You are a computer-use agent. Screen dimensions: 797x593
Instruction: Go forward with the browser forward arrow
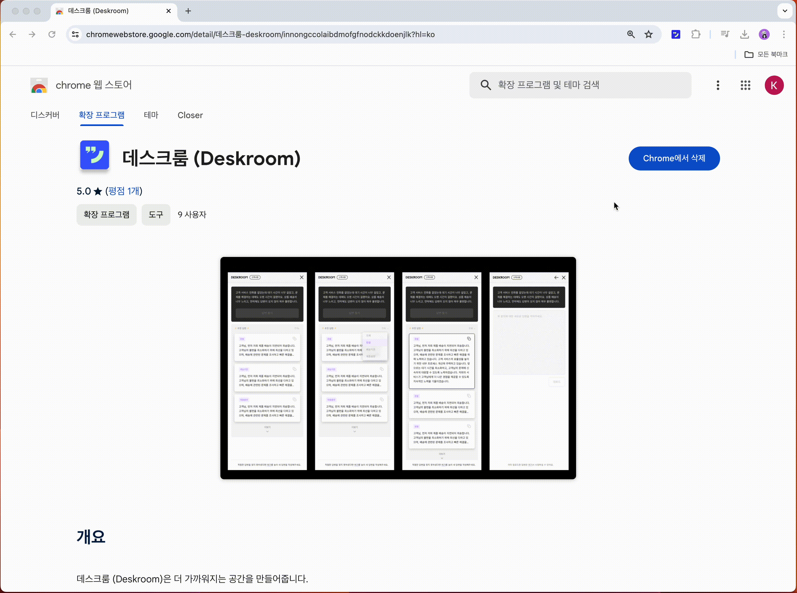click(x=32, y=34)
